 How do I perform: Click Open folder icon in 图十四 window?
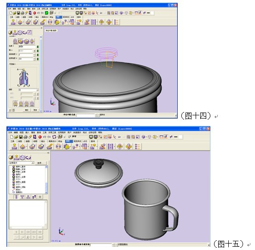click(15, 13)
